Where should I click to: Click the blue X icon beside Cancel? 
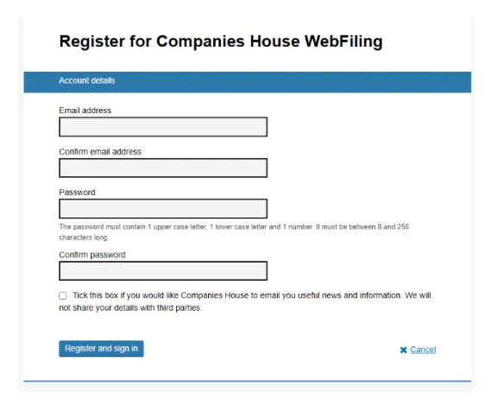tap(403, 350)
